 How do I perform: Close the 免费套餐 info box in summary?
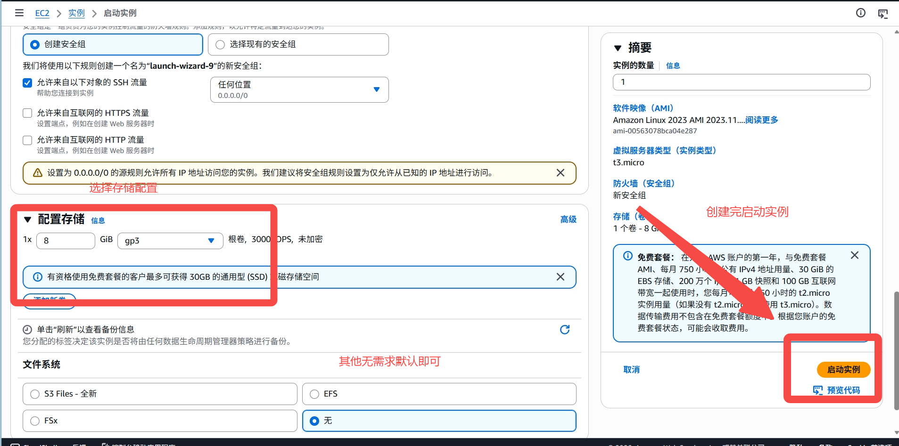tap(855, 255)
